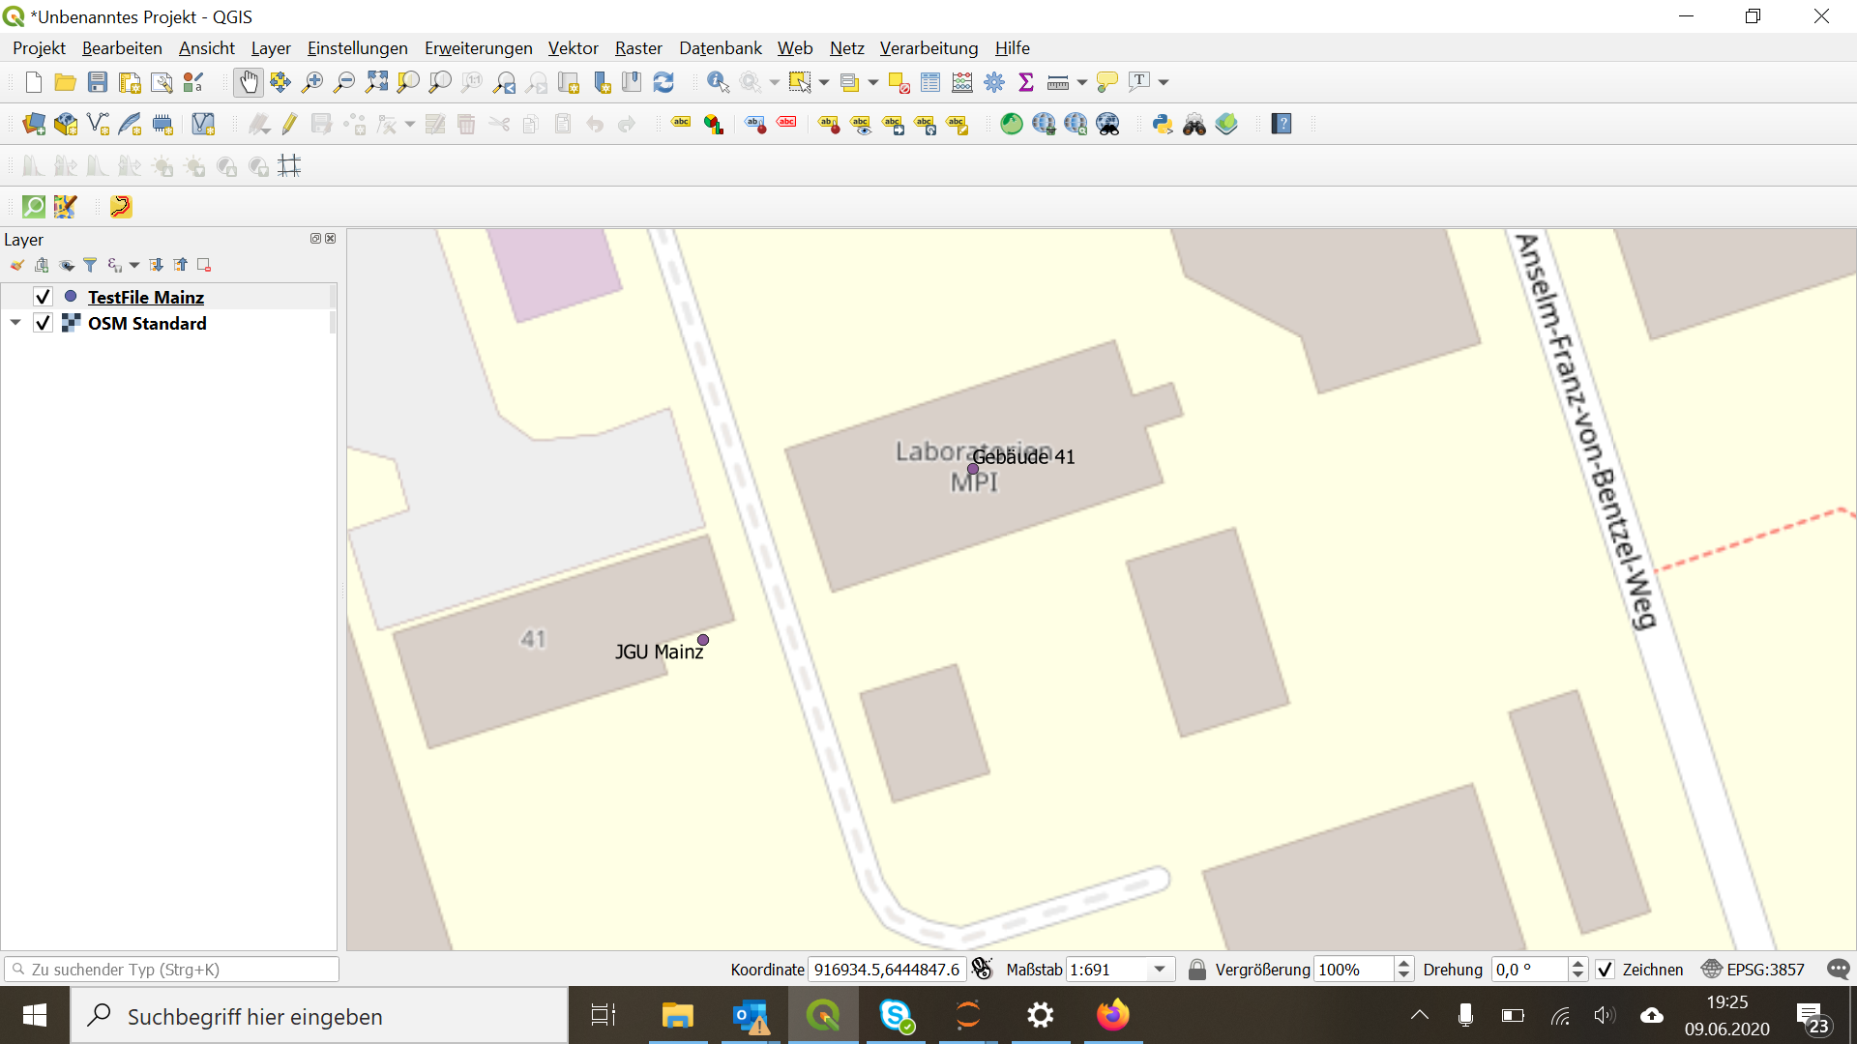Create a new project file

(34, 82)
